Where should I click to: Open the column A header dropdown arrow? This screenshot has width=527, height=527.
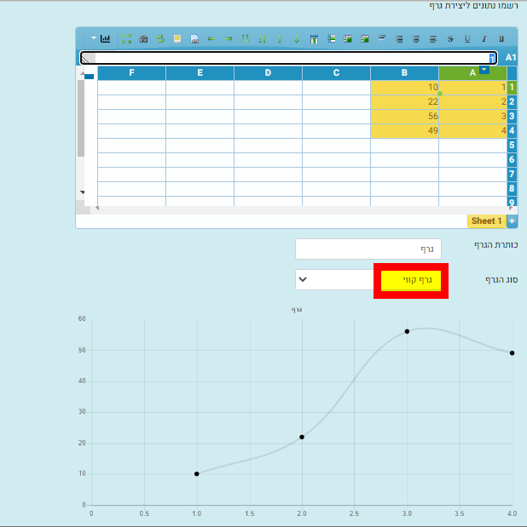pyautogui.click(x=484, y=70)
